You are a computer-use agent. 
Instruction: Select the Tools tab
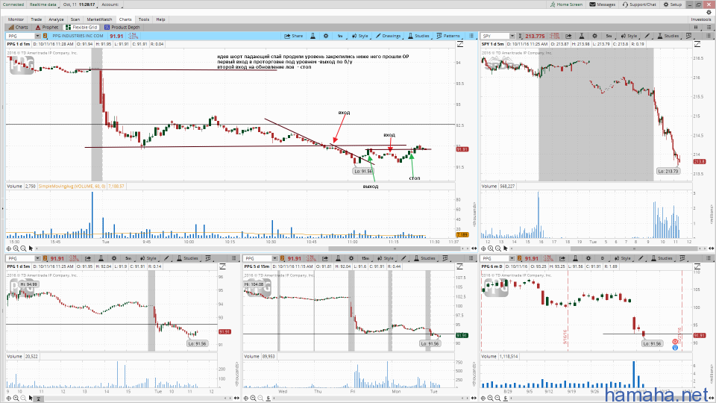pyautogui.click(x=144, y=19)
